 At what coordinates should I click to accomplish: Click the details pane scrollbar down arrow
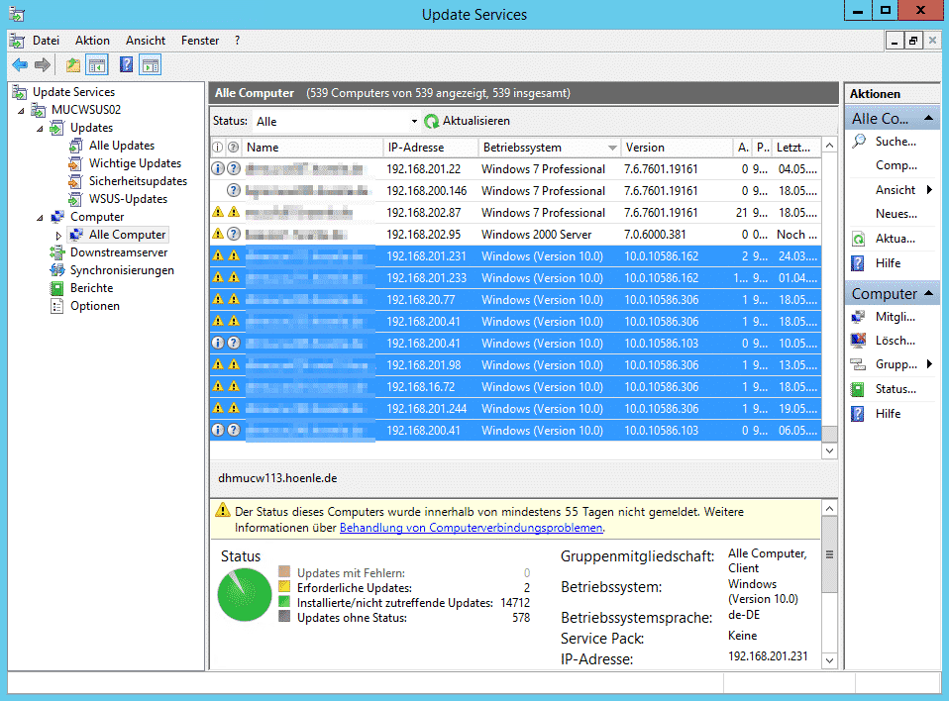pyautogui.click(x=829, y=660)
